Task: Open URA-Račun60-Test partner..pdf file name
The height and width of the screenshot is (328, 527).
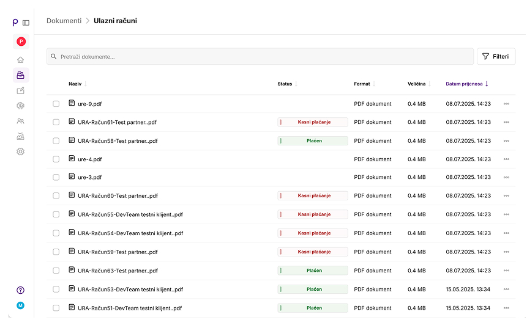Action: click(118, 196)
